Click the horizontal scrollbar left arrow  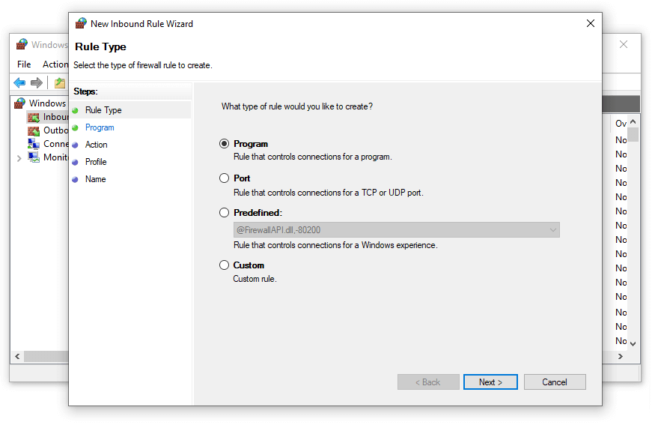pyautogui.click(x=17, y=357)
